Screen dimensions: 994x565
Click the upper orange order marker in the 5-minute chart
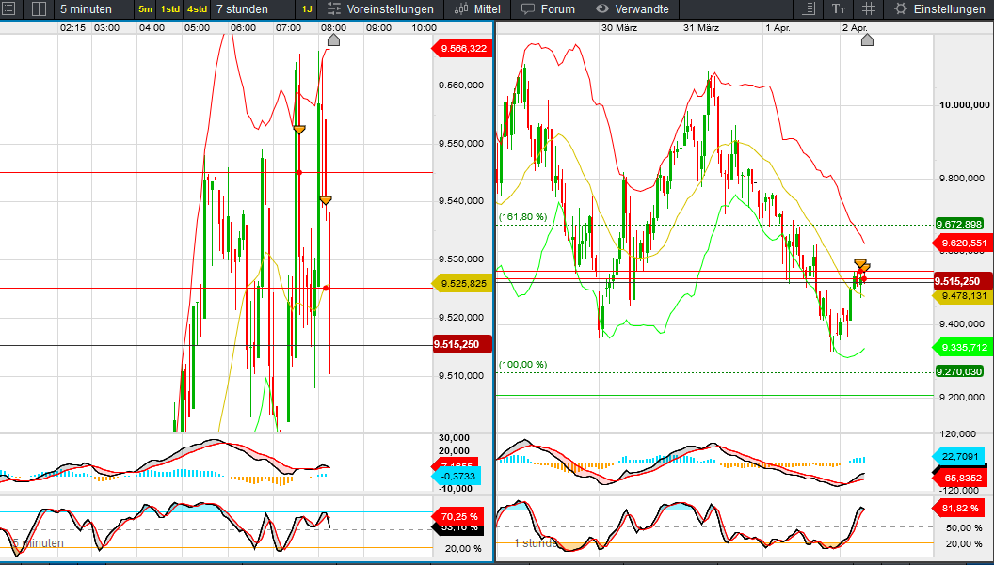299,130
